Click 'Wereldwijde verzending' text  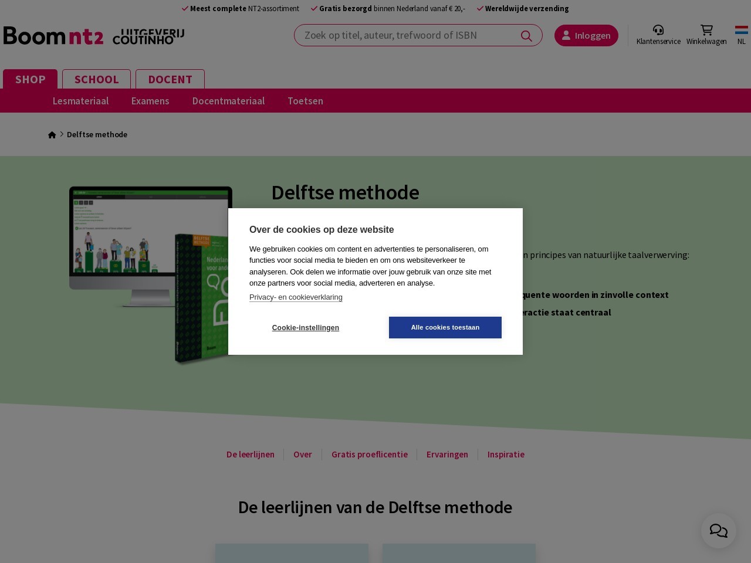point(527,9)
